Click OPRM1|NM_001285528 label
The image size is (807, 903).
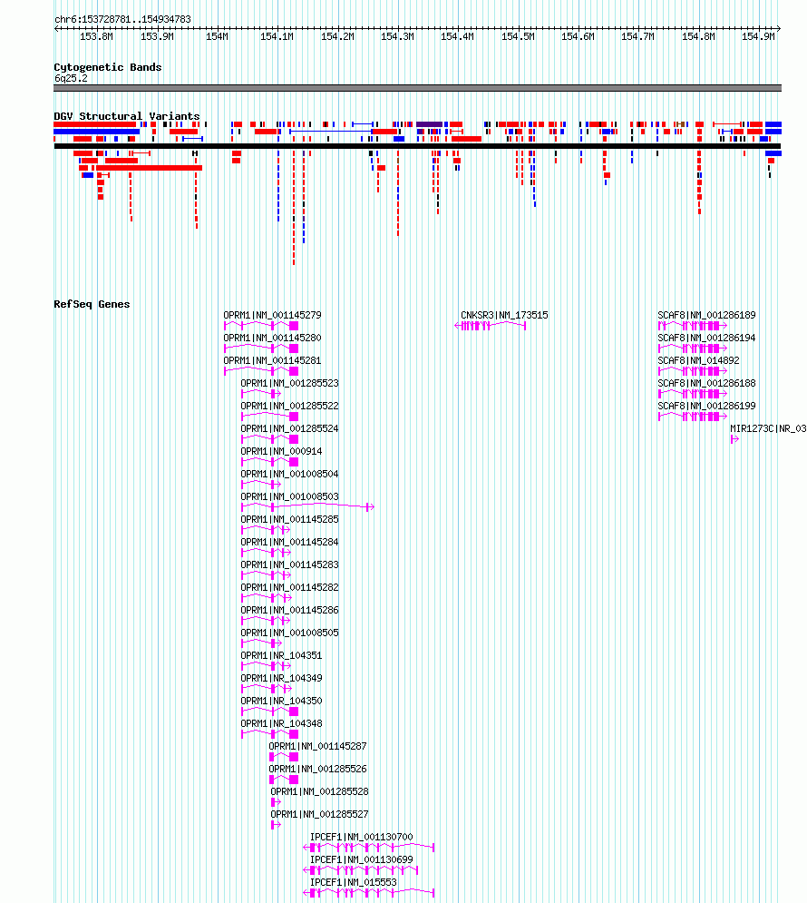point(319,791)
